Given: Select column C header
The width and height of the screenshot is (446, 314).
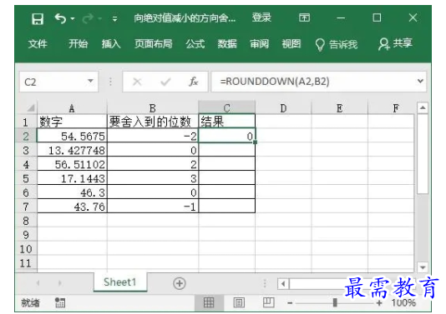Looking at the screenshot, I should pos(226,108).
